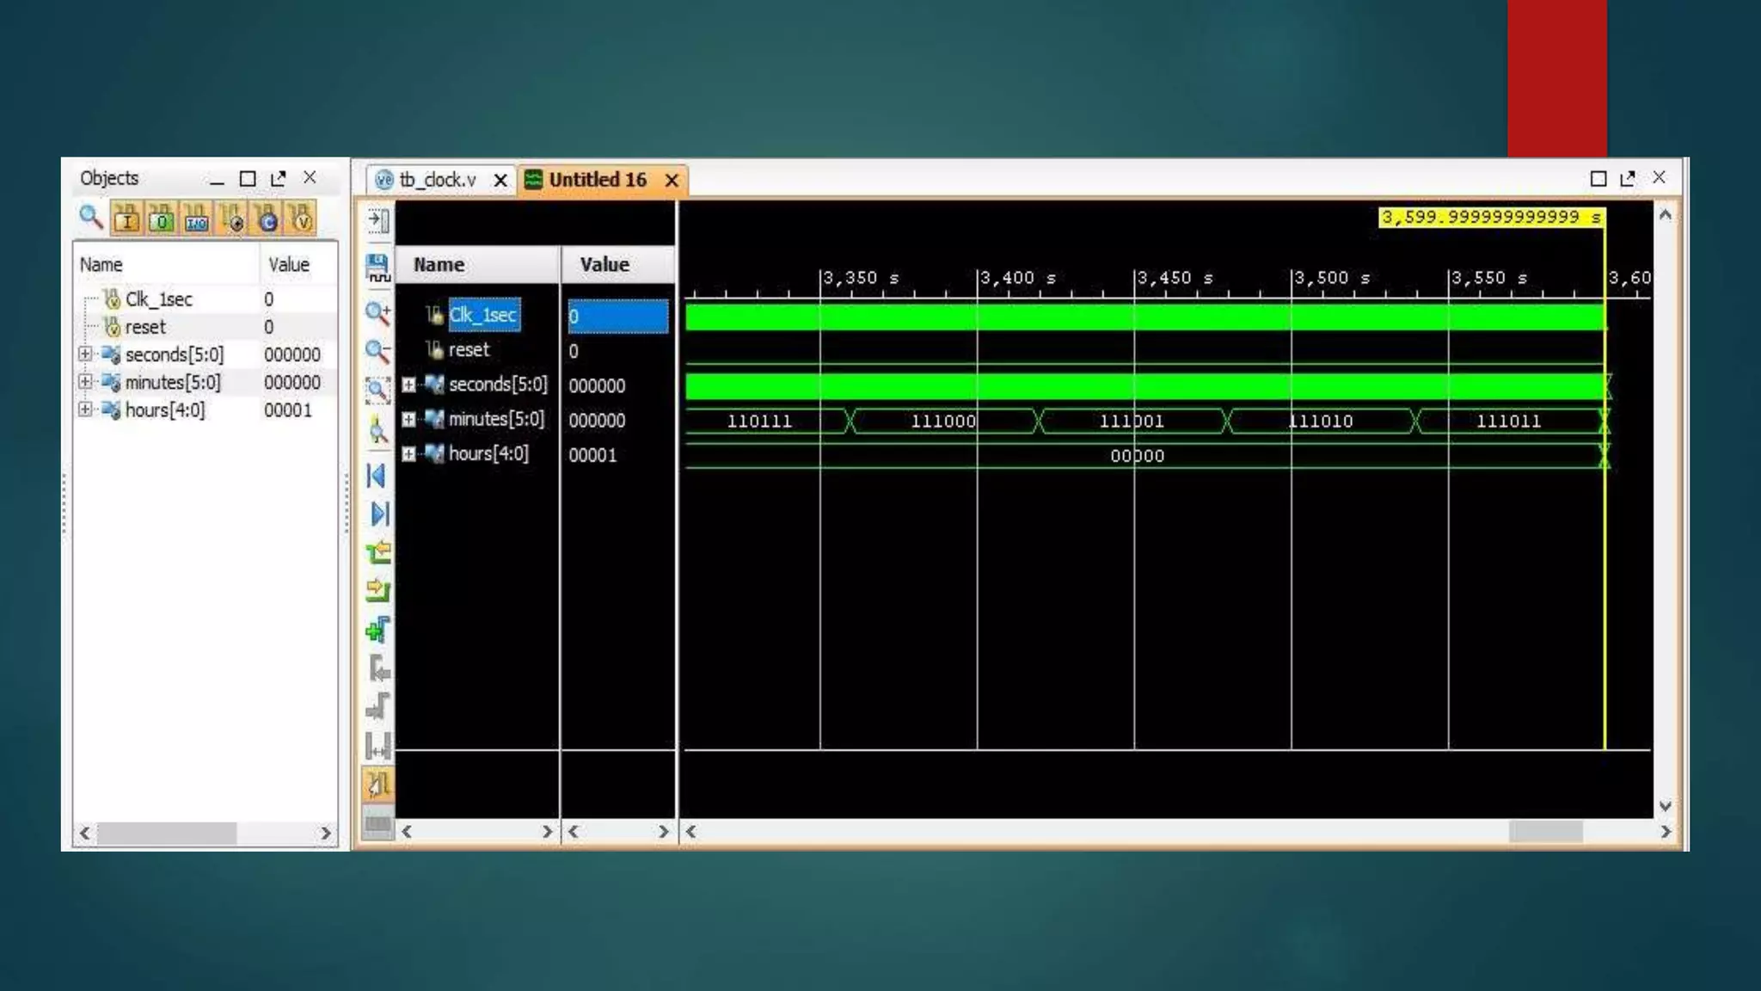Click the yellow cursor time label
The width and height of the screenshot is (1761, 991).
click(1492, 218)
